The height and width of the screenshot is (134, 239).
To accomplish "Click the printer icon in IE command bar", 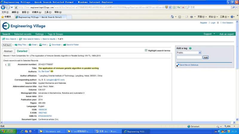I will coord(191,17).
